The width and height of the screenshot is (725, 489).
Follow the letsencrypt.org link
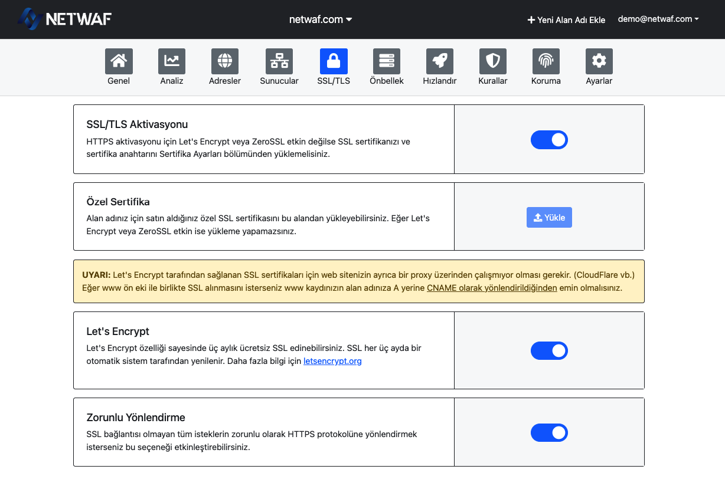(332, 361)
